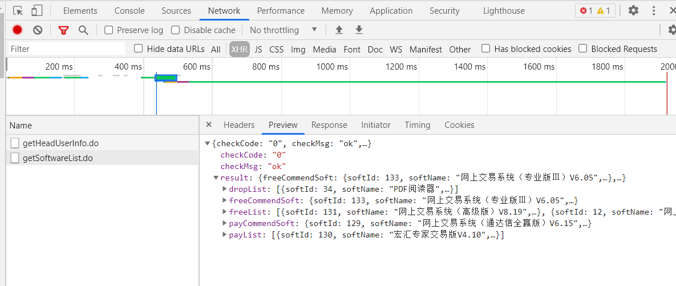The image size is (676, 286).
Task: Filter requests by WS
Action: pos(396,49)
